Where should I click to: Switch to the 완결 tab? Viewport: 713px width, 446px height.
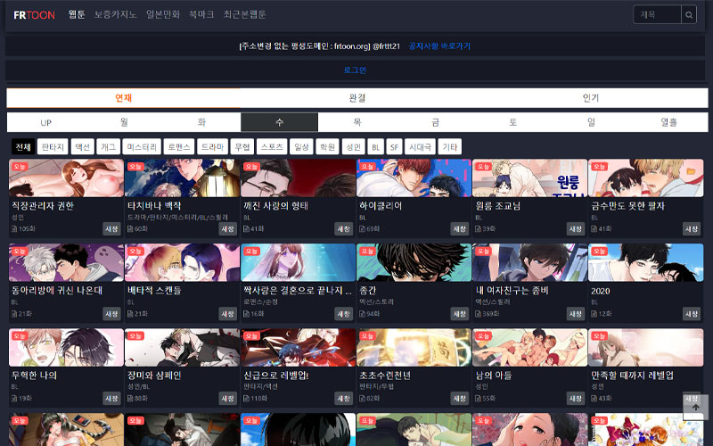point(357,98)
